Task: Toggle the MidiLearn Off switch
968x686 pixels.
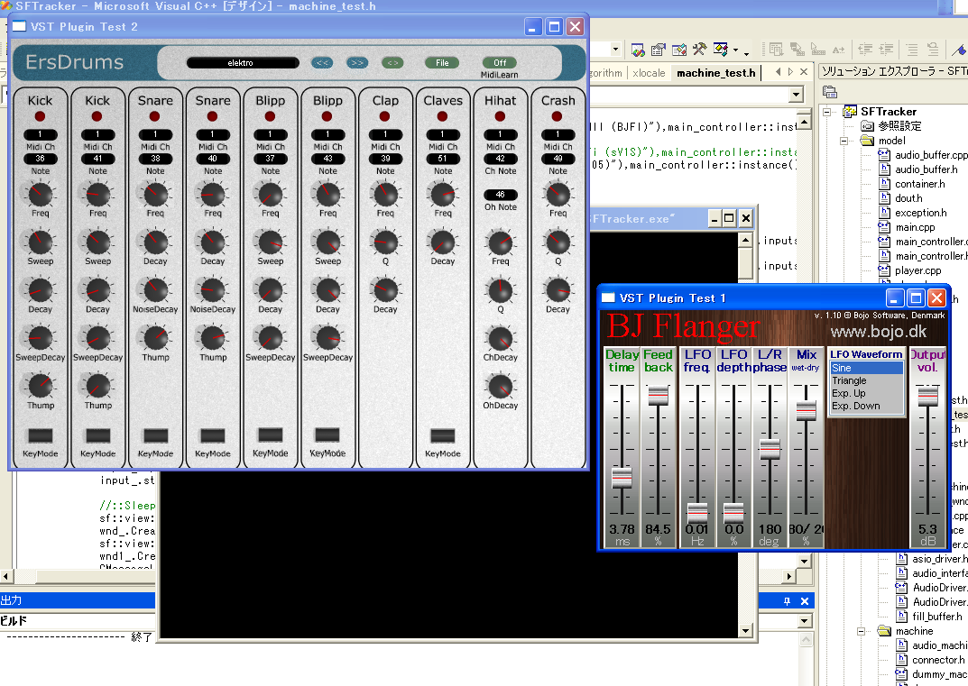Action: click(x=499, y=63)
